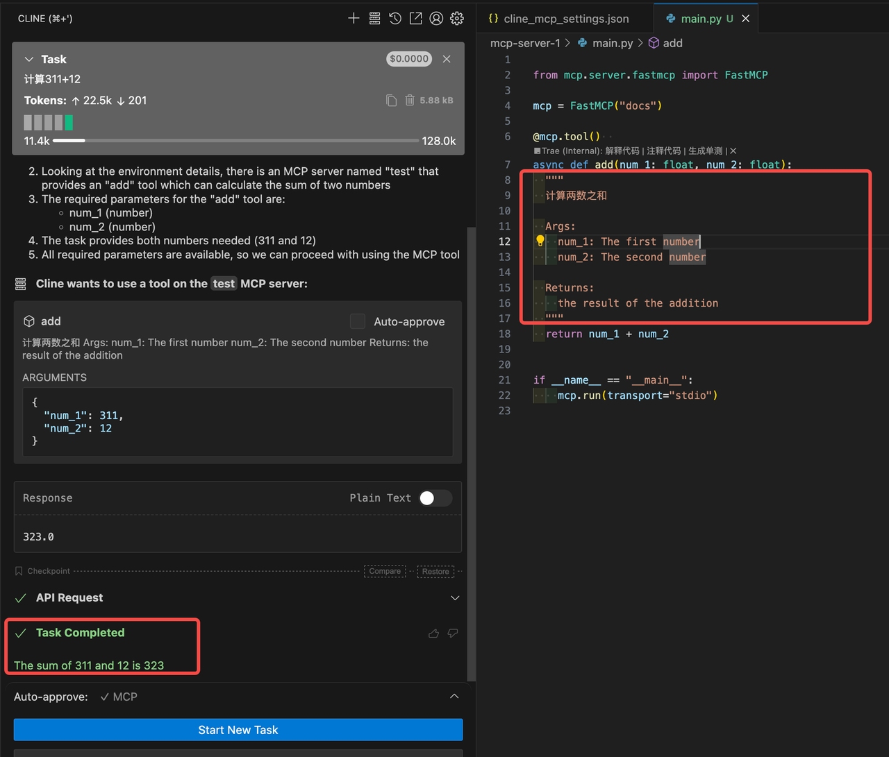Click the copy task icon beside Tokens

coord(392,101)
